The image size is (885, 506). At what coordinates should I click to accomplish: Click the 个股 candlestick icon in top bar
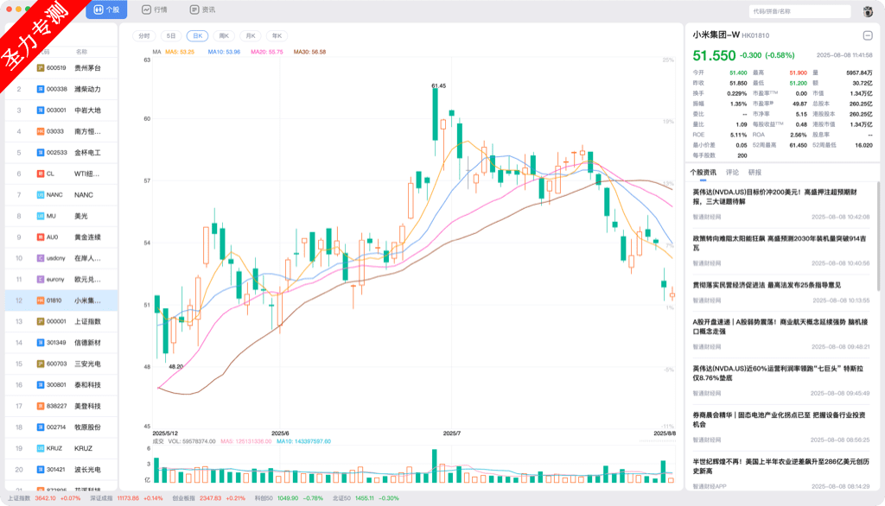pyautogui.click(x=98, y=9)
